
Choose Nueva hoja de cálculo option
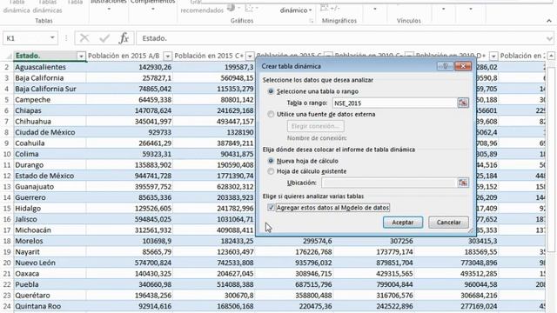pos(271,161)
